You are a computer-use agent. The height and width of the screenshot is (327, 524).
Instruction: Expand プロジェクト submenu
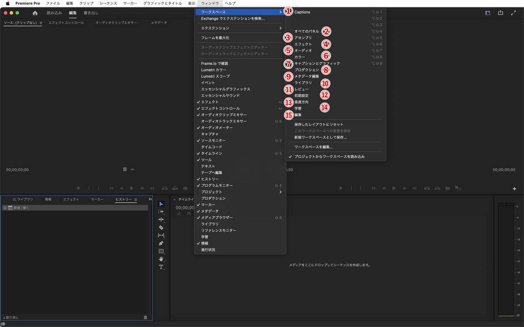[239, 192]
